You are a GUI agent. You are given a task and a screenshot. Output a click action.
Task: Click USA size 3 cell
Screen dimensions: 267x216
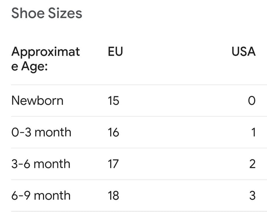click(x=252, y=195)
